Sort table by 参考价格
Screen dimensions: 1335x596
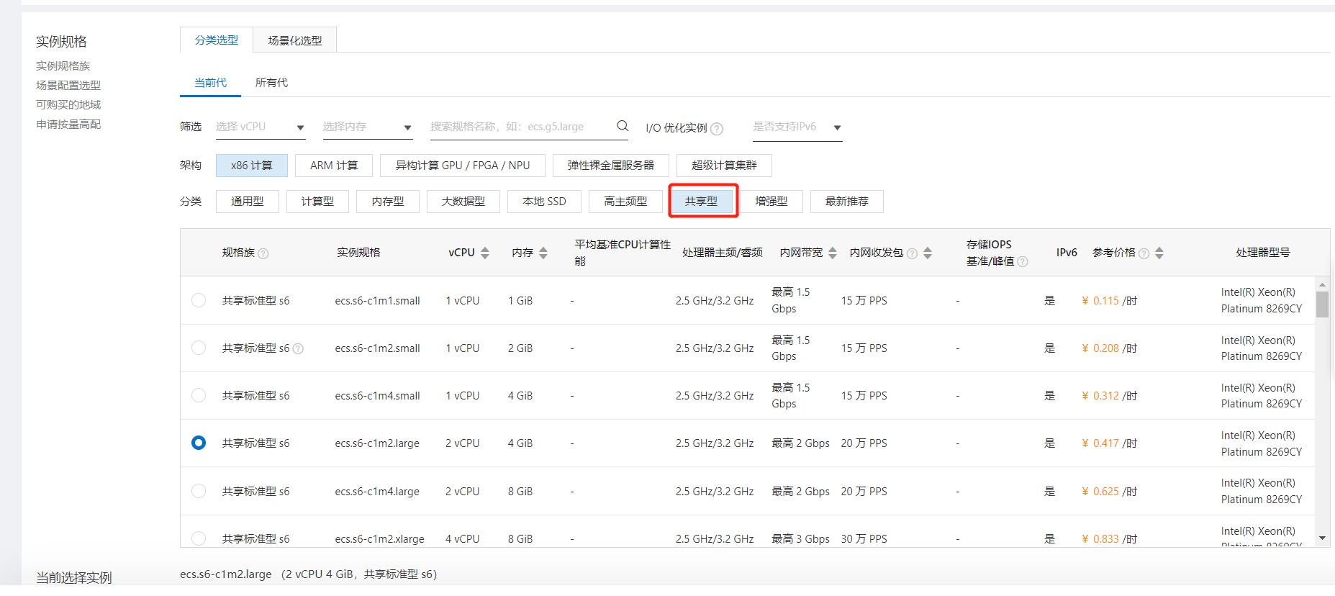pos(1159,253)
